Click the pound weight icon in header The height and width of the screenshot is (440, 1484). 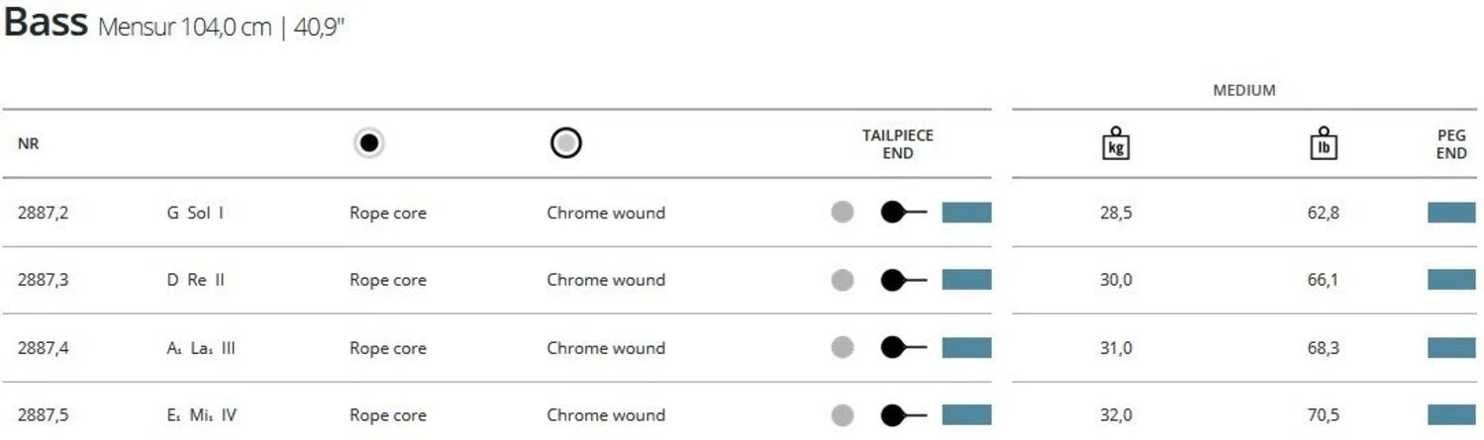click(x=1324, y=143)
